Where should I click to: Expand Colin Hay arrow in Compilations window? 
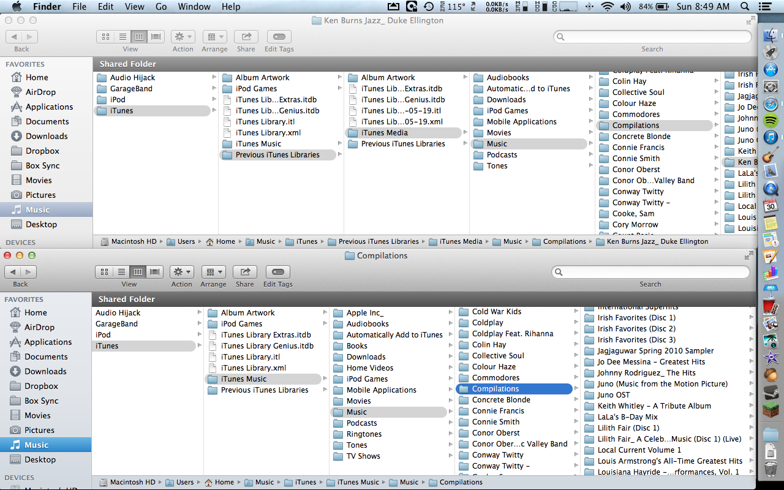[x=576, y=345]
